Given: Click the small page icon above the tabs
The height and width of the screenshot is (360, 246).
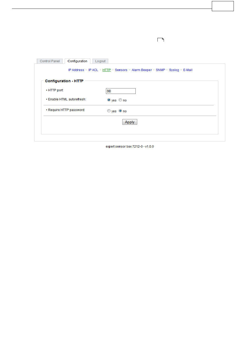Looking at the screenshot, I should point(161,40).
